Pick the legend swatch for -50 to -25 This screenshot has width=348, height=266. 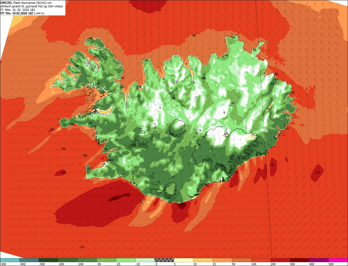point(106,260)
